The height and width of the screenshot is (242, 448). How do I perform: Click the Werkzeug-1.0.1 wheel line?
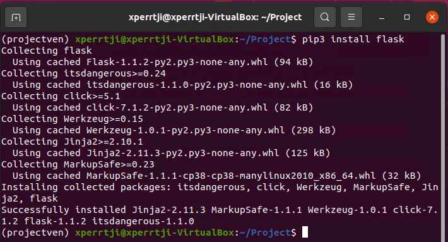pos(174,130)
